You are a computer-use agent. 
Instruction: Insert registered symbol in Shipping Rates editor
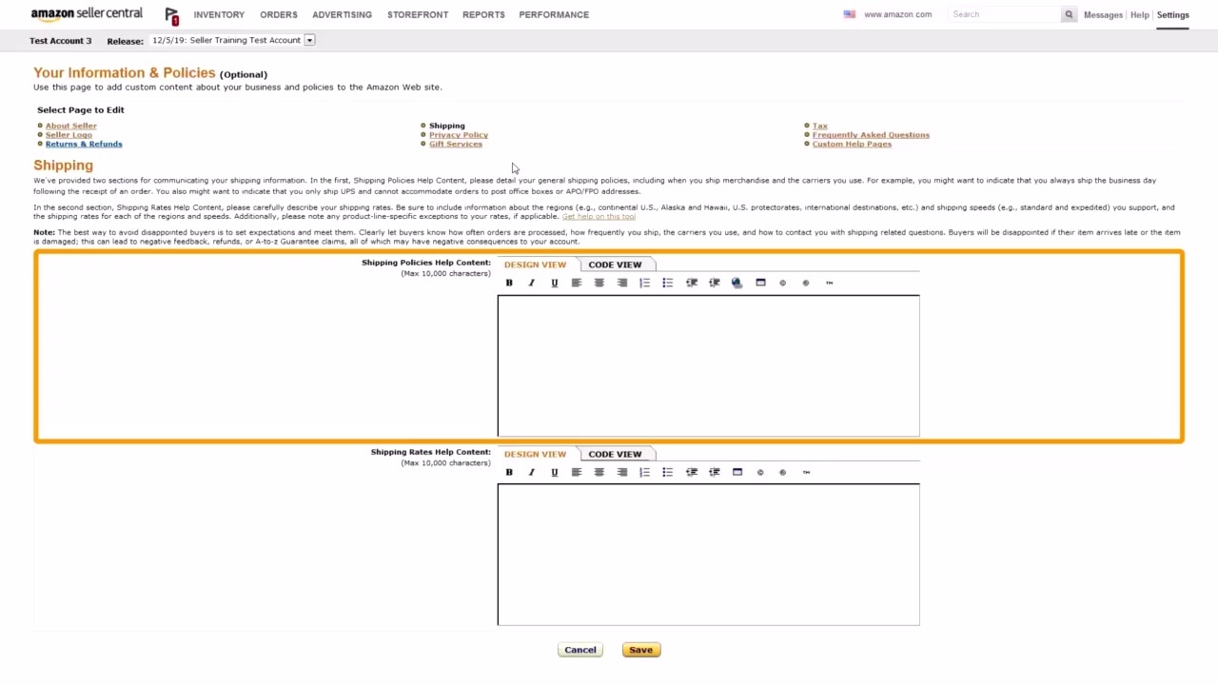point(783,472)
